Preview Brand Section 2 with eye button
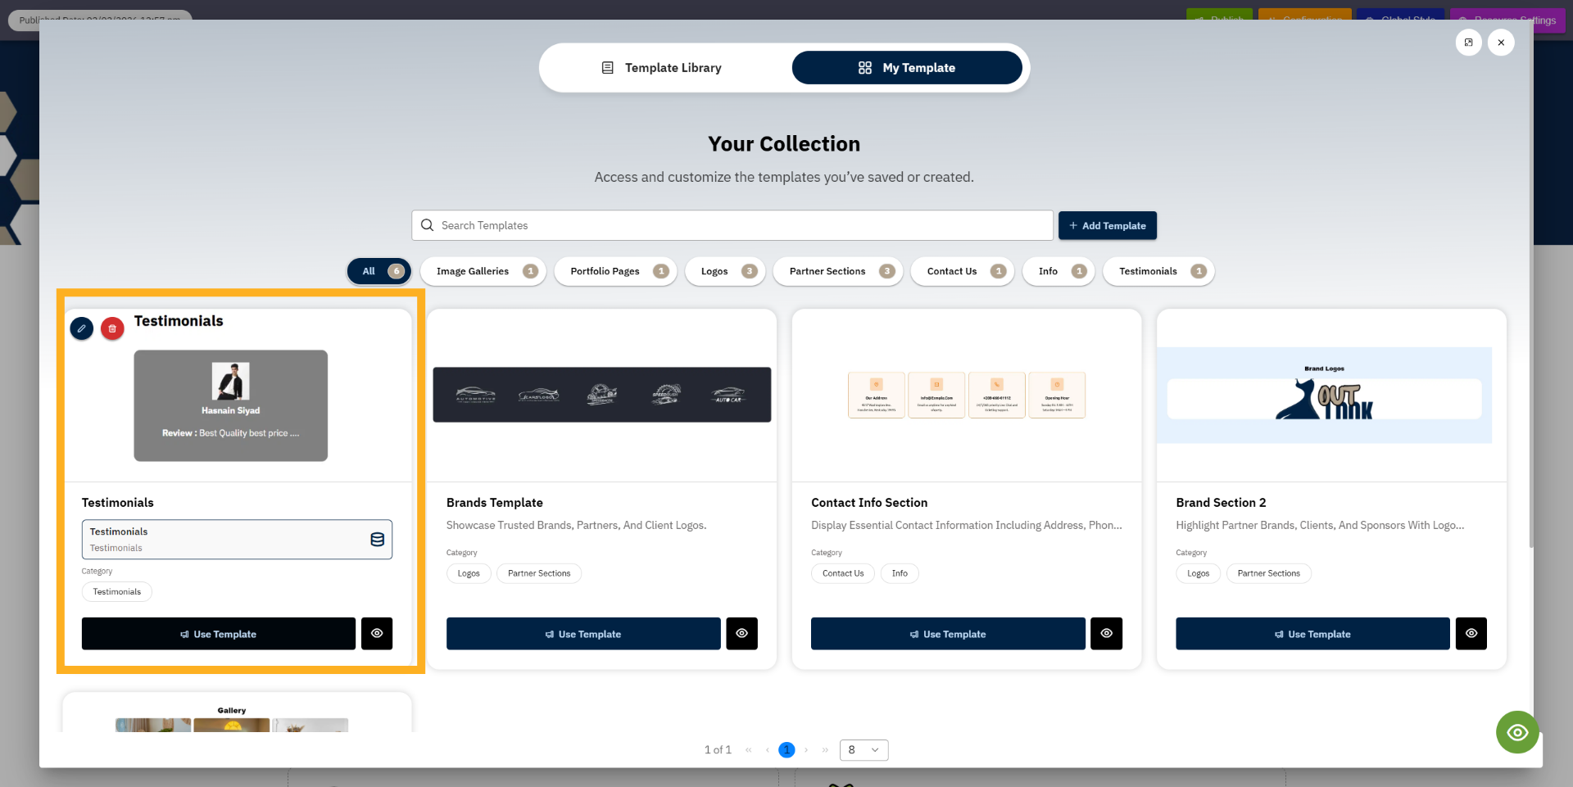This screenshot has height=787, width=1573. (x=1471, y=633)
